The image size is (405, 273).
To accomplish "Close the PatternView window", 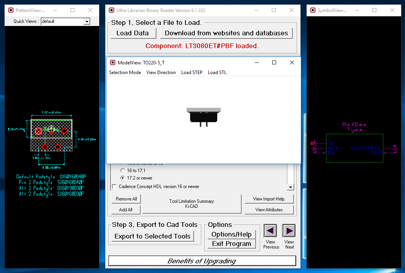I will 90,10.
